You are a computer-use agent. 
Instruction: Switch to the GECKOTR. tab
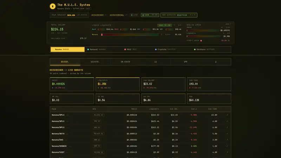pos(95,62)
